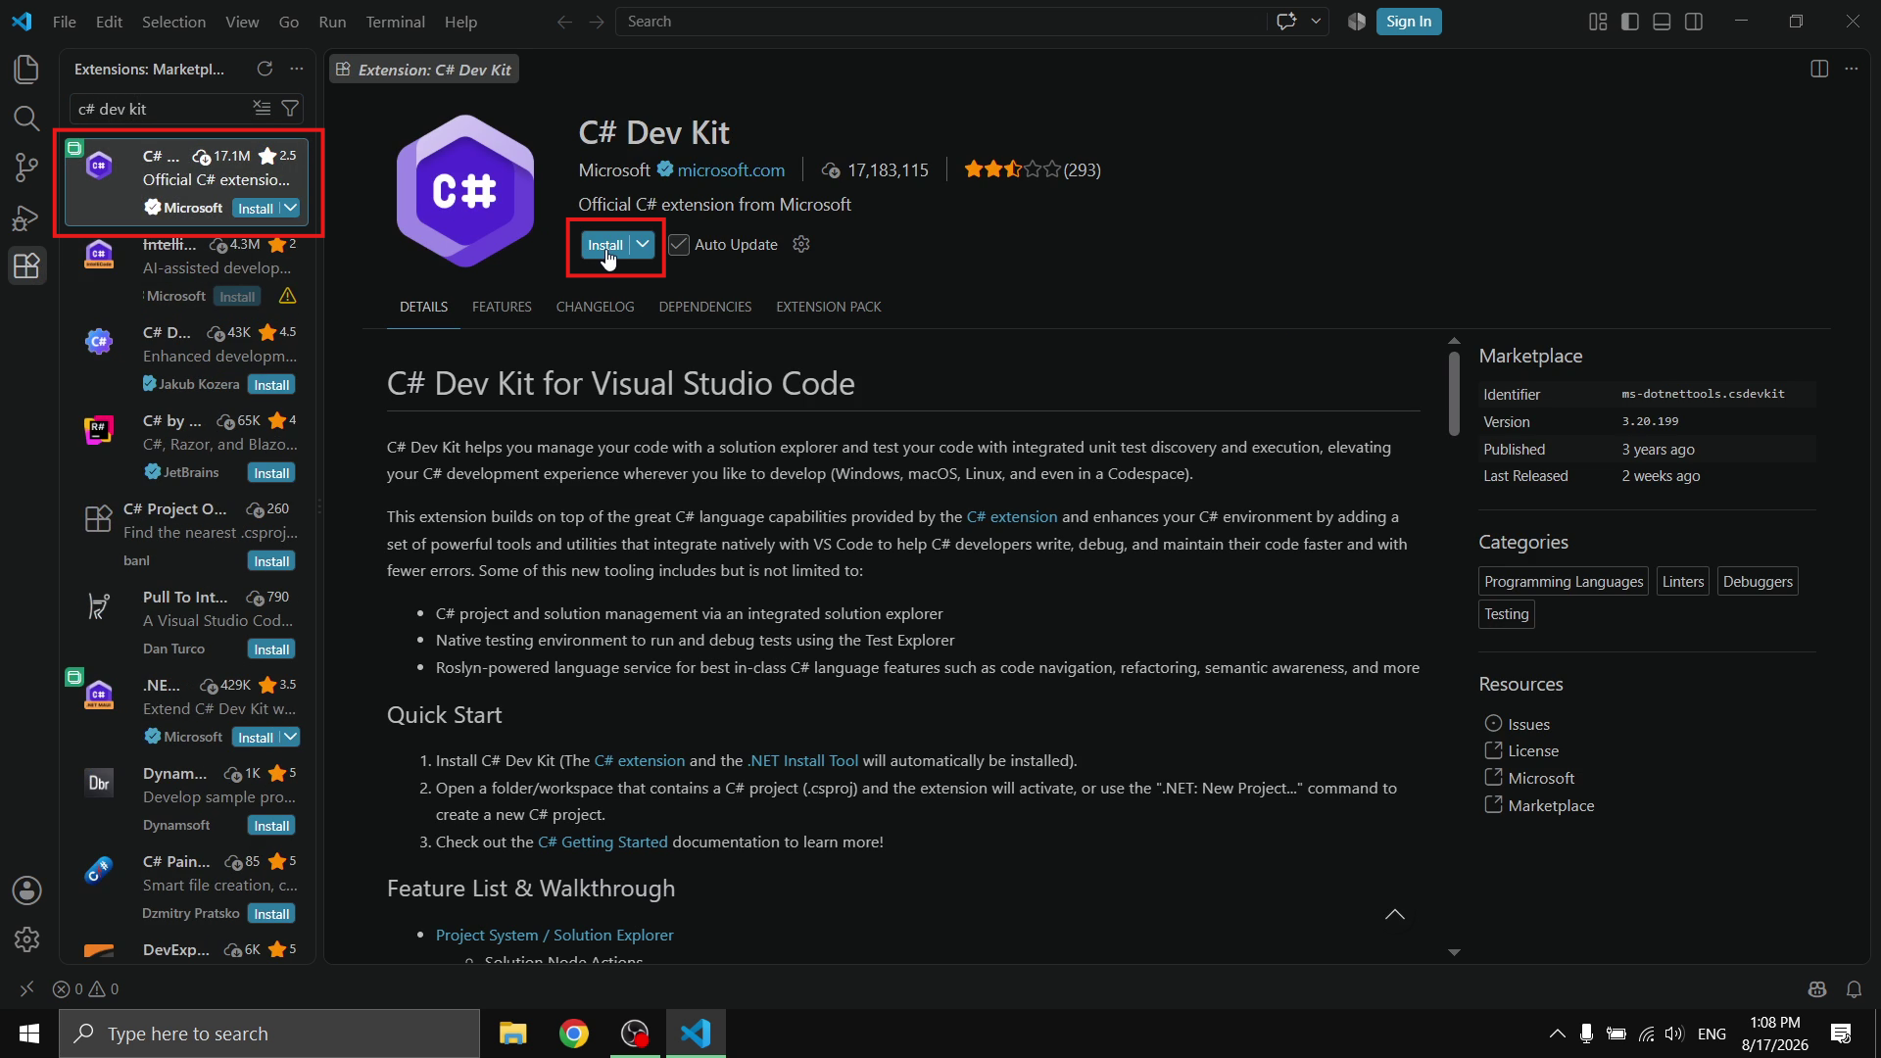Open Chrome from the Windows taskbar
The height and width of the screenshot is (1058, 1881).
tap(574, 1034)
